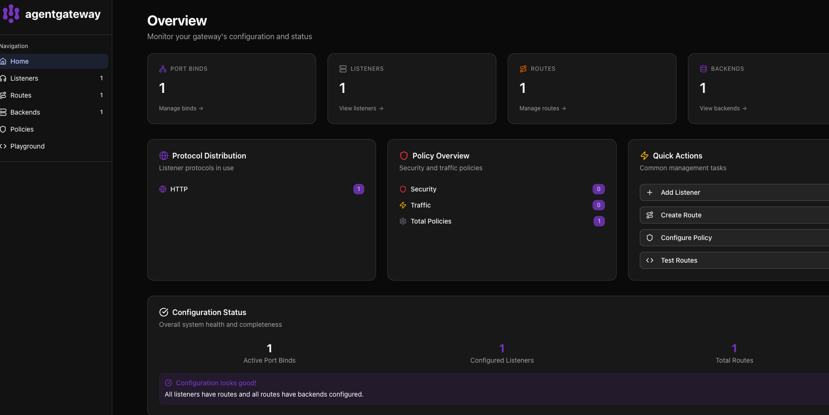Viewport: 829px width, 415px height.
Task: Click the globe icon beside HTTP
Action: 163,189
